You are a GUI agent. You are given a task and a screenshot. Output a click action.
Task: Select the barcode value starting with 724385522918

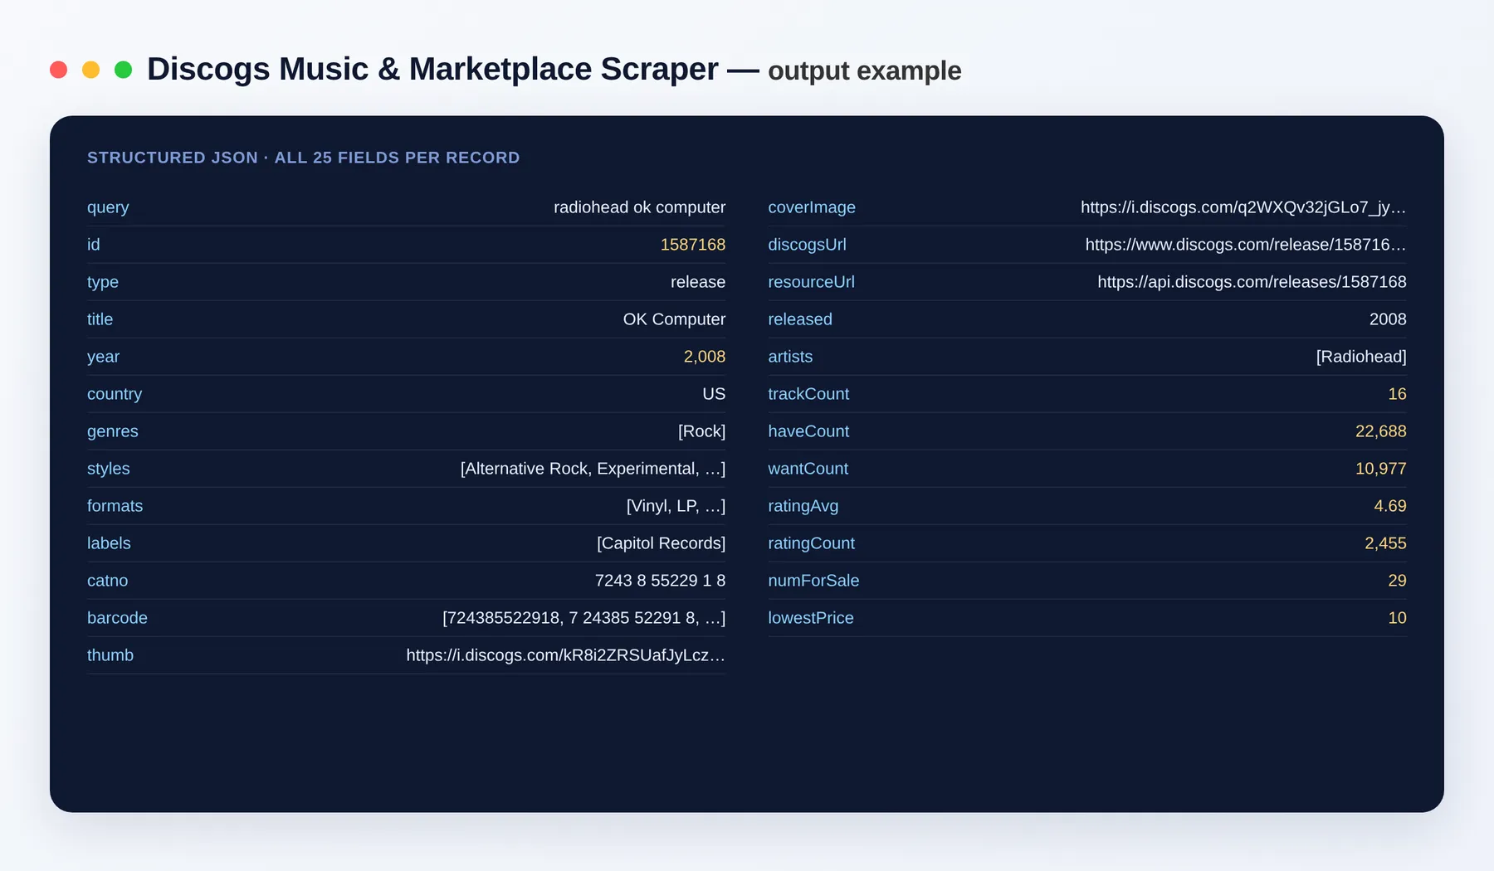pyautogui.click(x=583, y=618)
